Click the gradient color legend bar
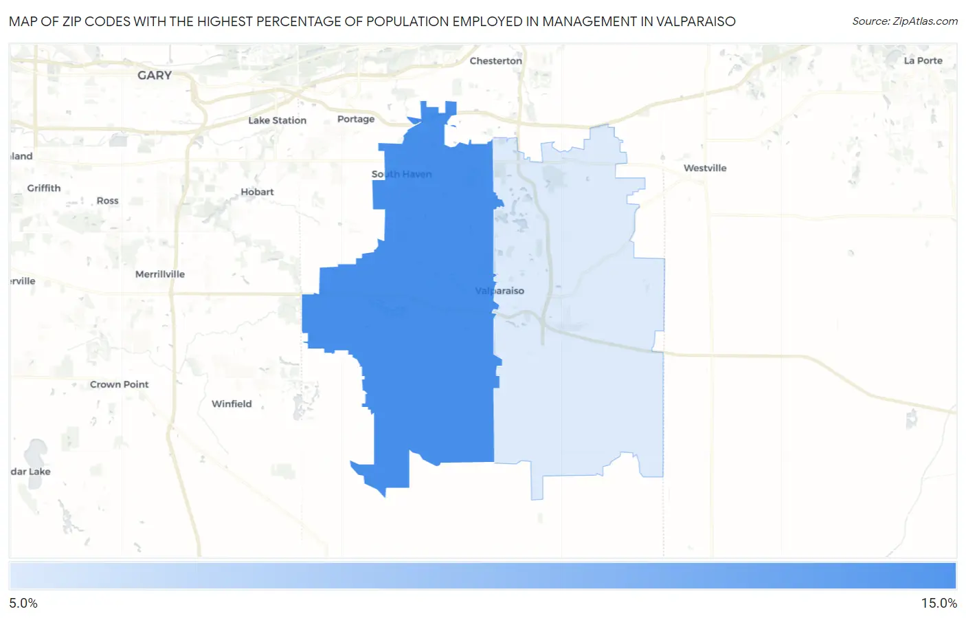The image size is (966, 618). 482,576
